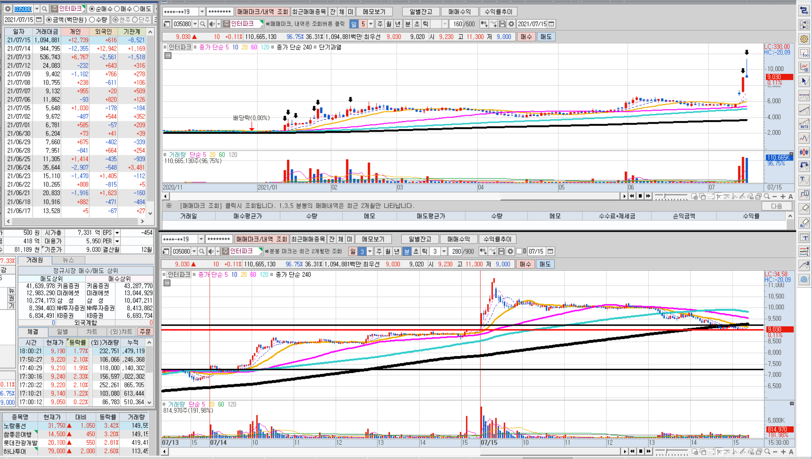Click the speaker sound icon in upper chart toolbar
Image resolution: width=812 pixels, height=459 pixels.
click(212, 24)
